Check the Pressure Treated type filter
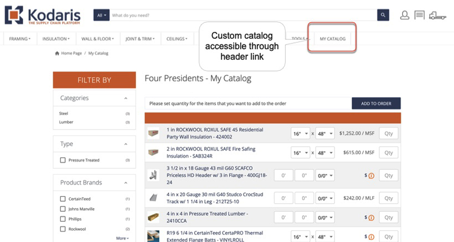Screen dimensions: 454x242 pyautogui.click(x=63, y=160)
